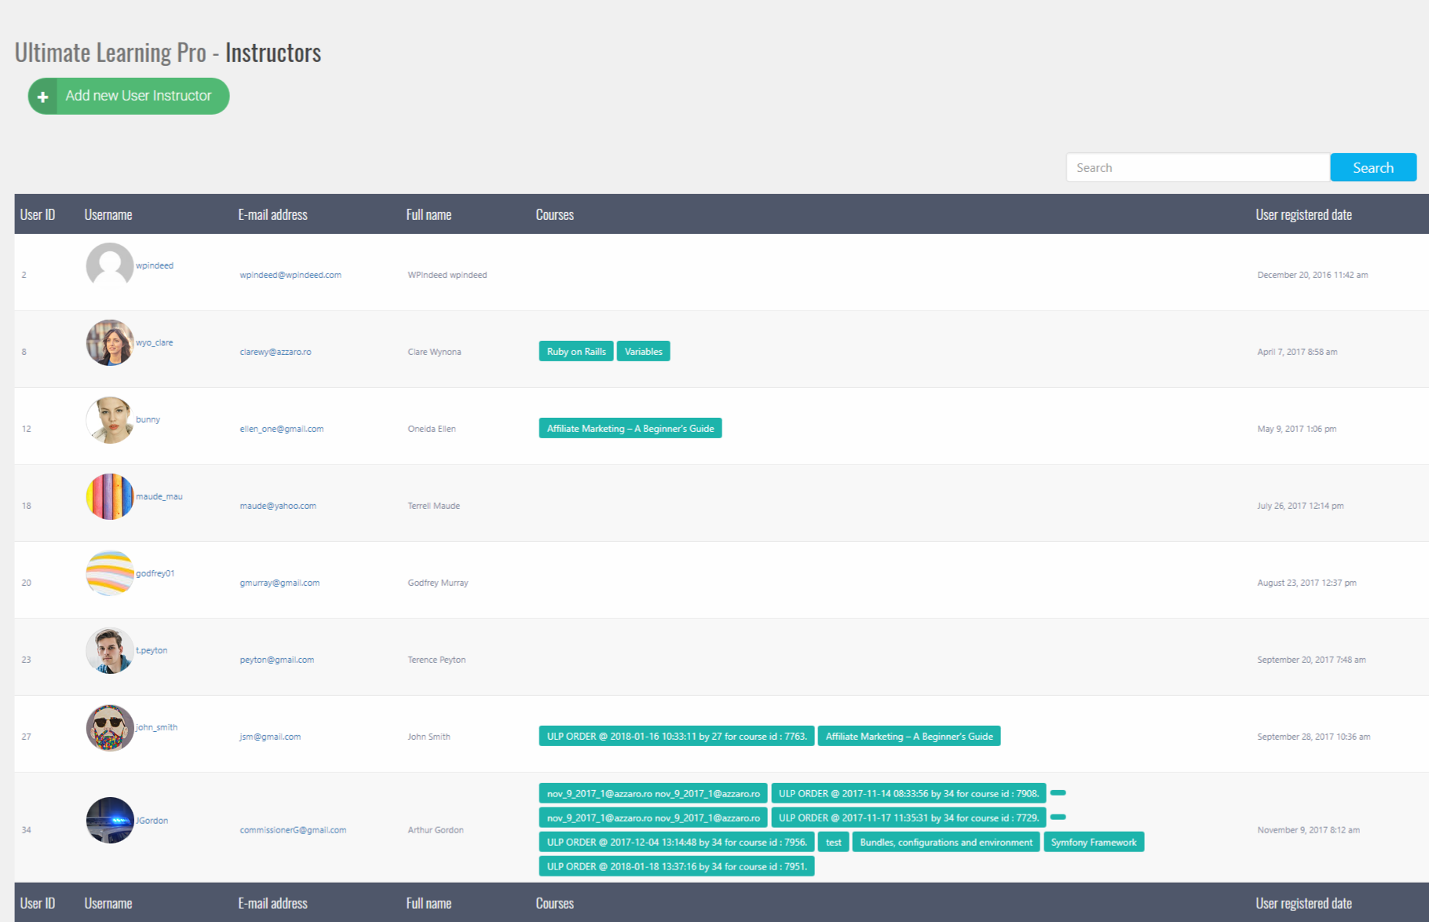Click email wpindeed@wpindeed.com
Image resolution: width=1429 pixels, height=922 pixels.
click(x=291, y=275)
